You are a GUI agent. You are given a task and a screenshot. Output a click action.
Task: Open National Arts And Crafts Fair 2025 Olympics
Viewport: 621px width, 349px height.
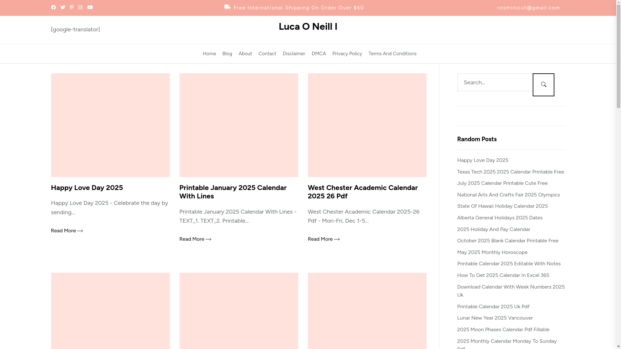(508, 195)
